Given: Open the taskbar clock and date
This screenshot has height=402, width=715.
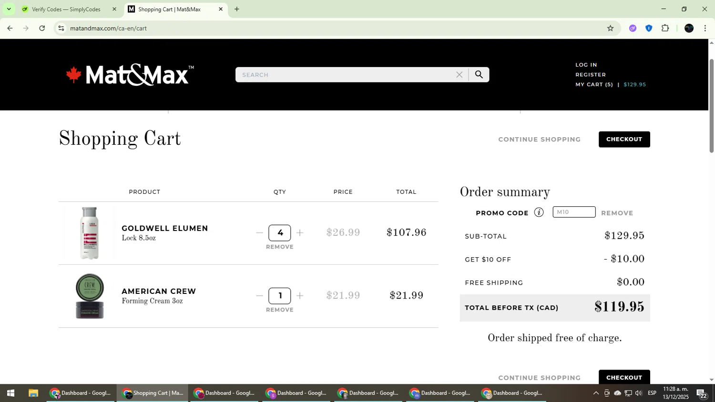Looking at the screenshot, I should click(x=676, y=393).
